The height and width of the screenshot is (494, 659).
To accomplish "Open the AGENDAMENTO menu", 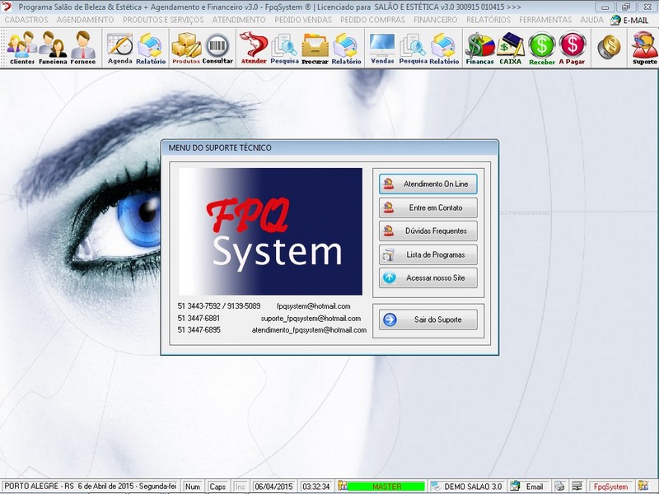I will click(85, 20).
